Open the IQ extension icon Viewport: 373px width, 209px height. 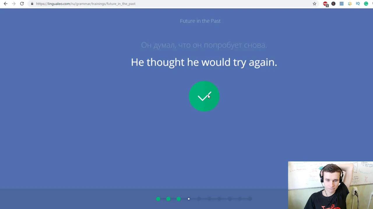tap(358, 4)
